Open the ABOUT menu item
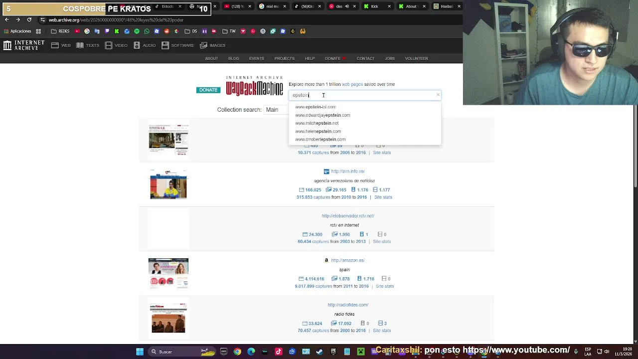 (x=211, y=58)
